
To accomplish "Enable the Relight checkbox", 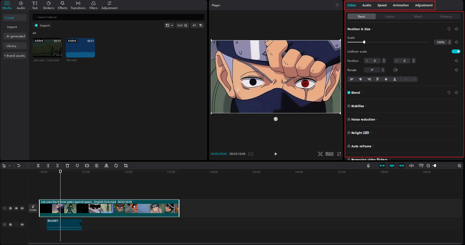I will [349, 133].
